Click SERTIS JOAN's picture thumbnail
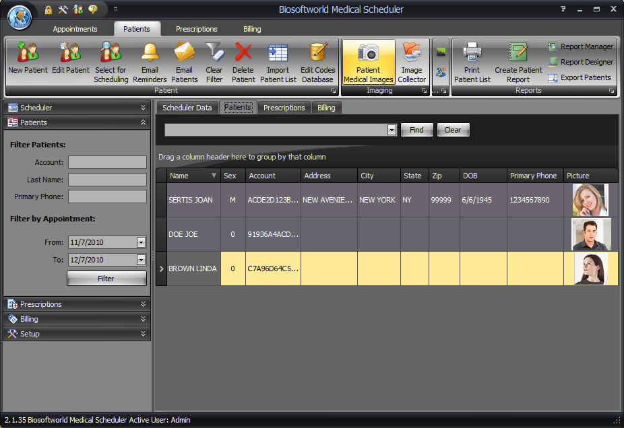The width and height of the screenshot is (624, 428). [x=590, y=200]
